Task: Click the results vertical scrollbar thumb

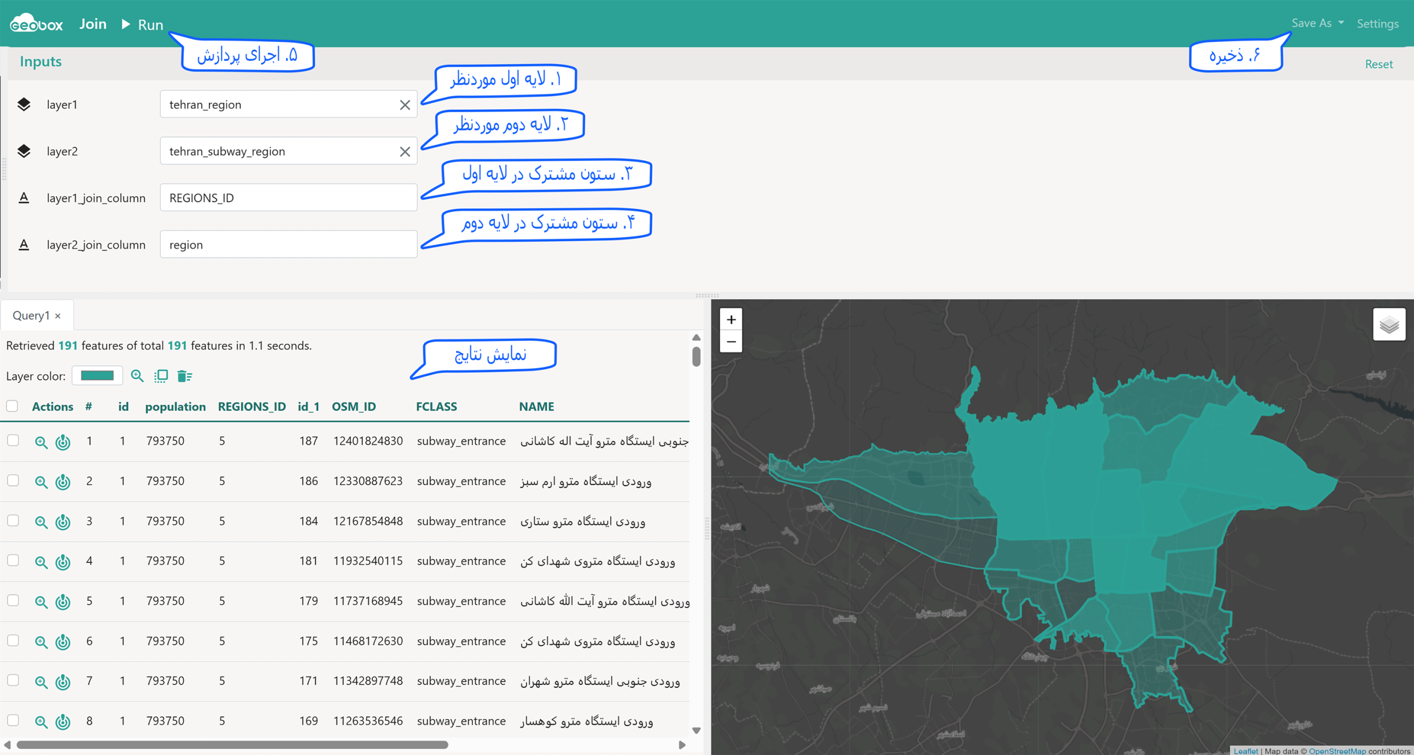Action: [697, 356]
